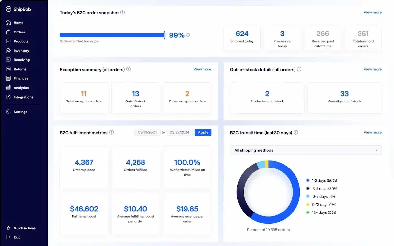
Task: Open Finances calculator icon
Action: (x=8, y=78)
